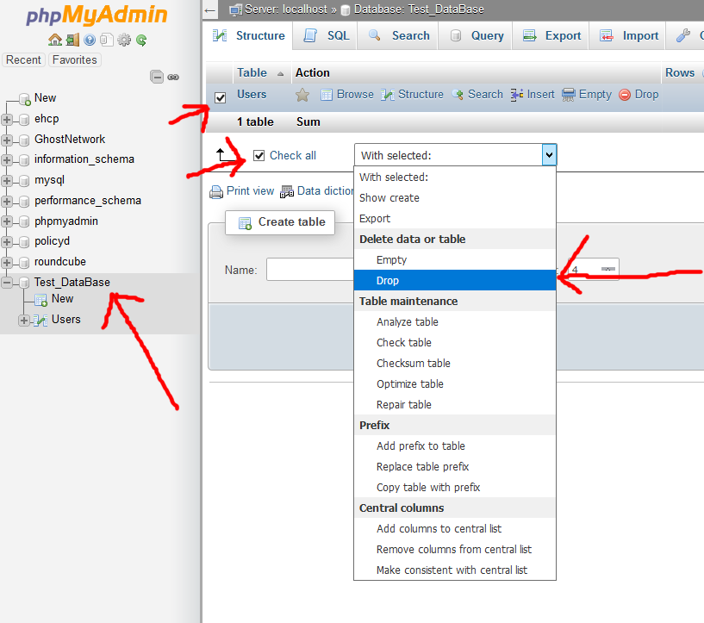Open the With selected dropdown arrow
Viewport: 704px width, 623px height.
(549, 155)
